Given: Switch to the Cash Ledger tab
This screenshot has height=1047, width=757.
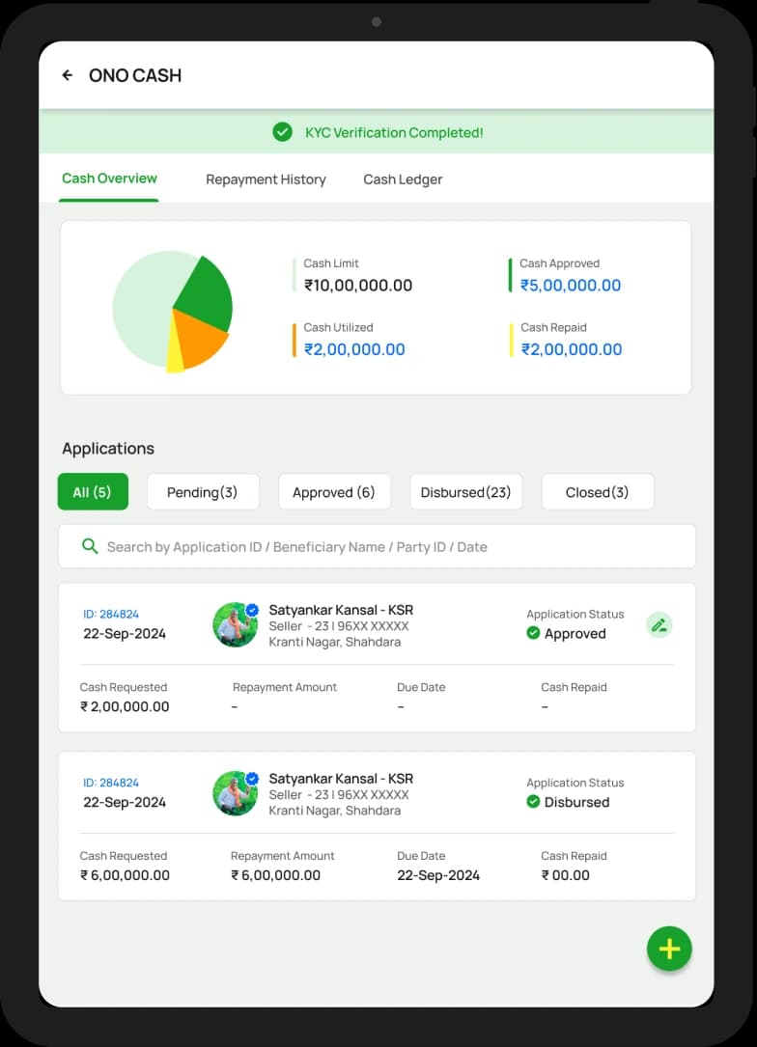Looking at the screenshot, I should [403, 179].
